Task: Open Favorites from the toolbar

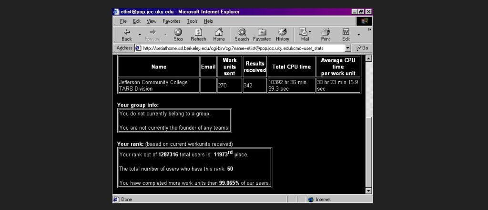Action: (x=262, y=35)
